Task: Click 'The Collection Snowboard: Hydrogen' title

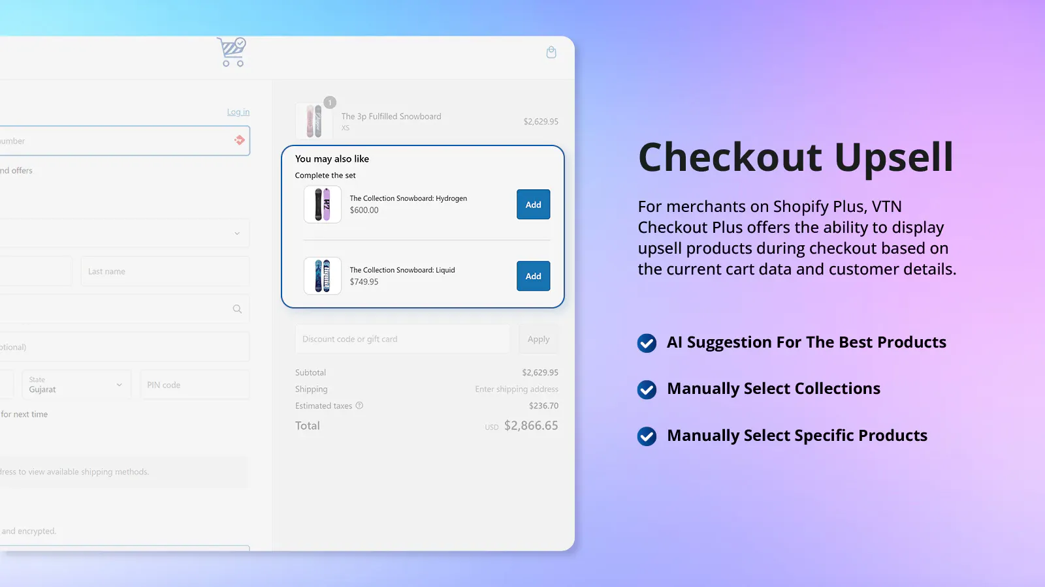Action: 408,198
